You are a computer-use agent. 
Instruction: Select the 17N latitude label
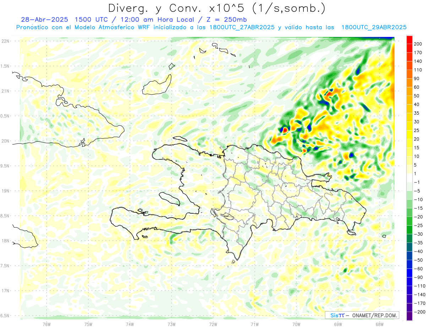5,291
